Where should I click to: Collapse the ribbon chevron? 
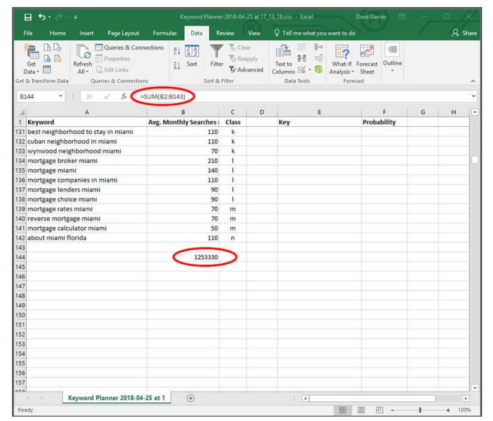[x=473, y=81]
